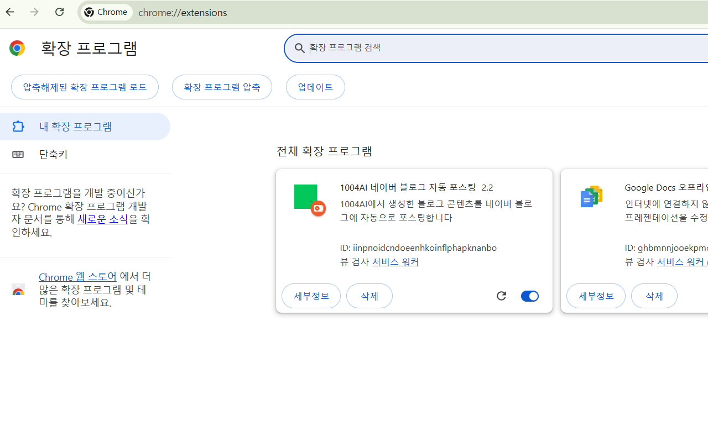Viewport: 708px width, 442px height.
Task: Click the browser forward arrow
Action: tap(34, 12)
